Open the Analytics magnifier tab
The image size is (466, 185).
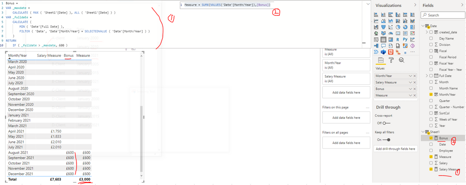coord(402,60)
